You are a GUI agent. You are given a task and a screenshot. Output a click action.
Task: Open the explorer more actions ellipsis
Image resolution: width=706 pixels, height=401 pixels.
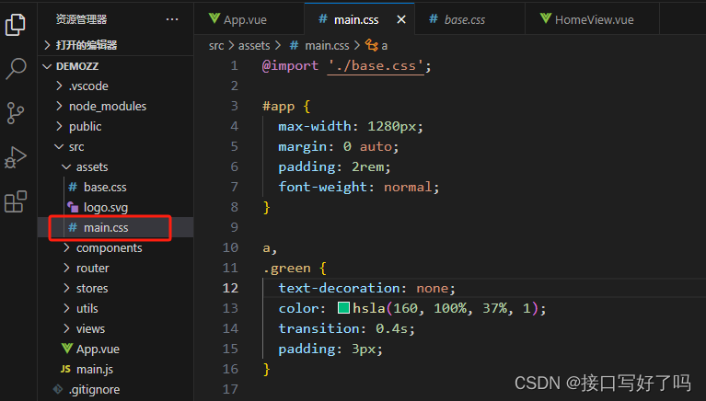click(172, 19)
